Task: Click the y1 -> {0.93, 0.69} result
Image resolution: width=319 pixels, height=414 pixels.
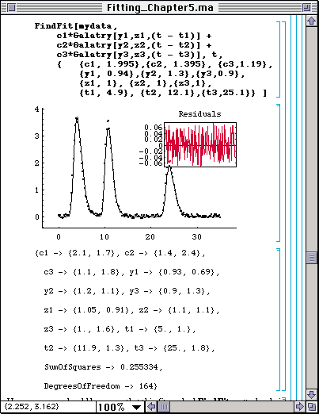Action: (172, 272)
